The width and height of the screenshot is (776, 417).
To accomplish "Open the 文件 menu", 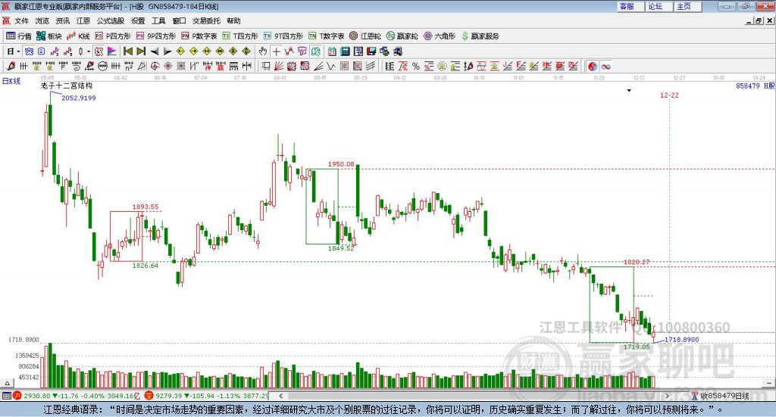I will [x=21, y=20].
